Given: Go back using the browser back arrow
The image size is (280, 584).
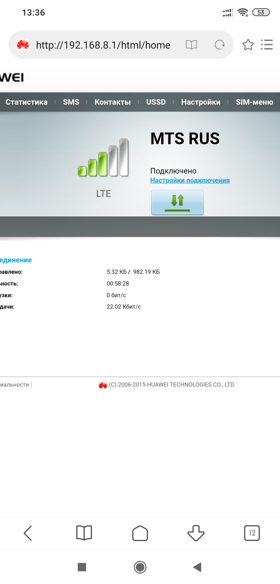Looking at the screenshot, I should [x=28, y=533].
